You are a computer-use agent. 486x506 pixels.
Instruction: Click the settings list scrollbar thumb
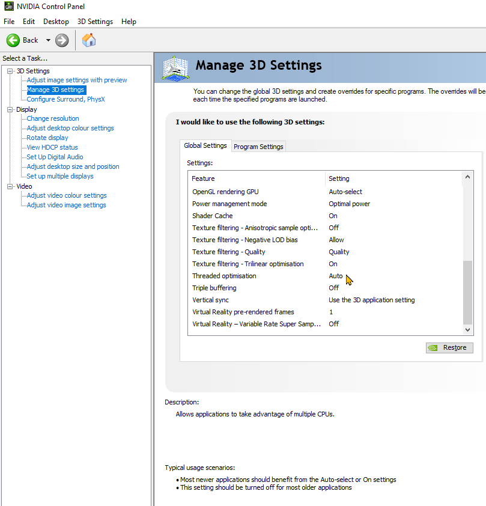[x=467, y=293]
